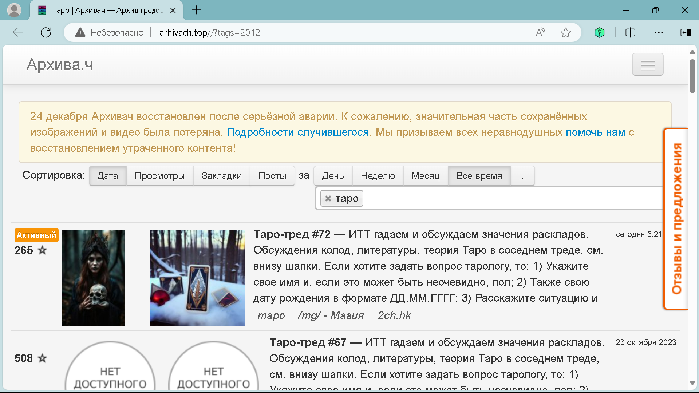This screenshot has width=699, height=393.
Task: Reload the current page
Action: pyautogui.click(x=46, y=32)
